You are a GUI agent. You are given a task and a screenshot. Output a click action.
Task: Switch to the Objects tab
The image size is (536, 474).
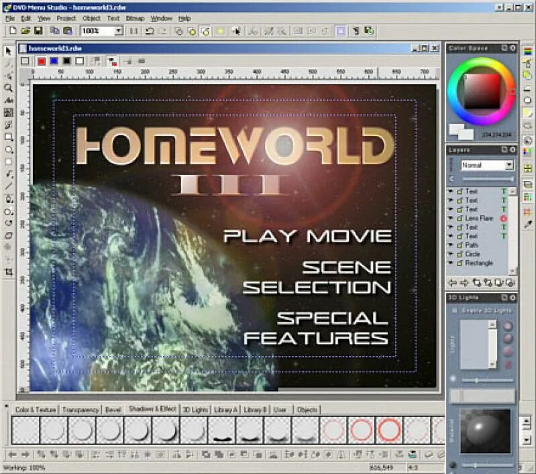[x=307, y=410]
